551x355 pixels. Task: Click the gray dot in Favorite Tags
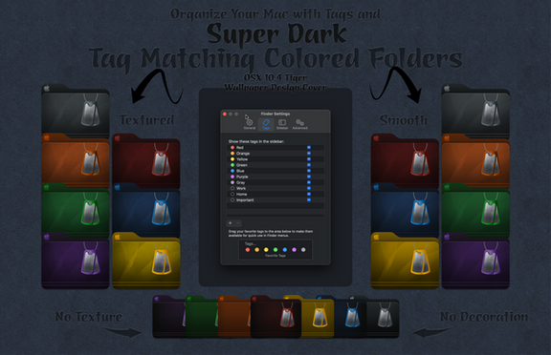click(303, 250)
